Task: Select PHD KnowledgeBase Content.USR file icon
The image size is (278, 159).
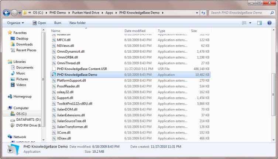Action: [54, 69]
